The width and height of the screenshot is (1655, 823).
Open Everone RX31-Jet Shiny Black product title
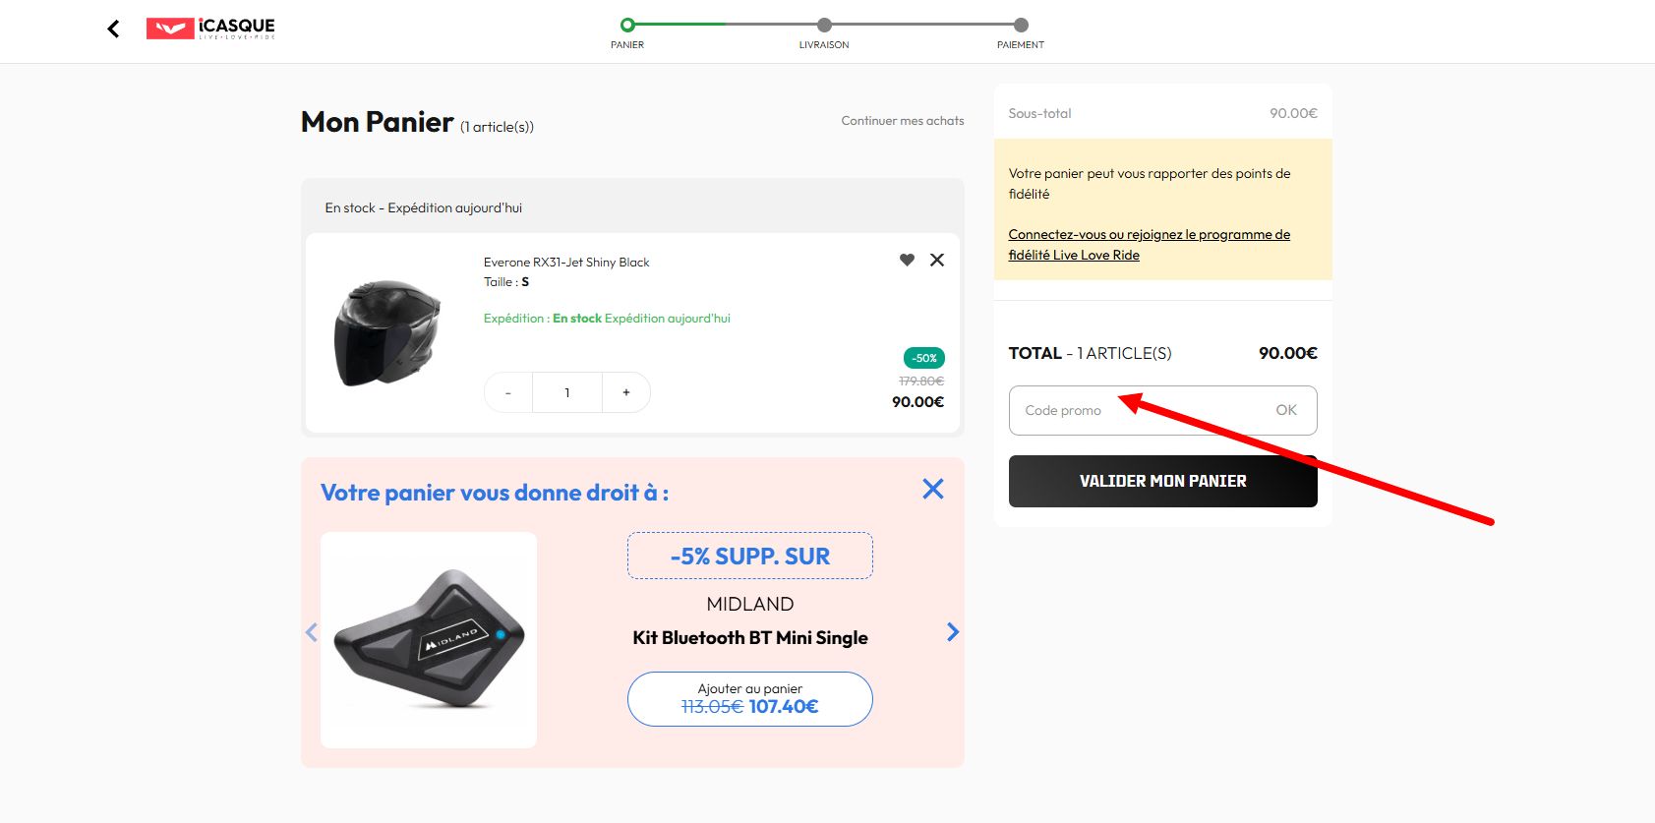566,263
